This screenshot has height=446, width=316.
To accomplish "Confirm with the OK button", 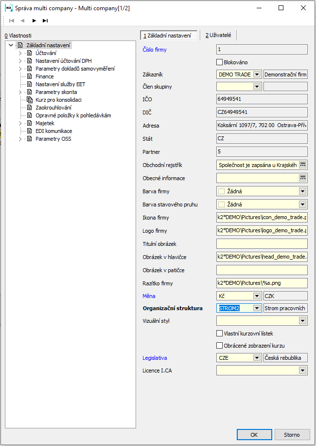I will pos(254,435).
